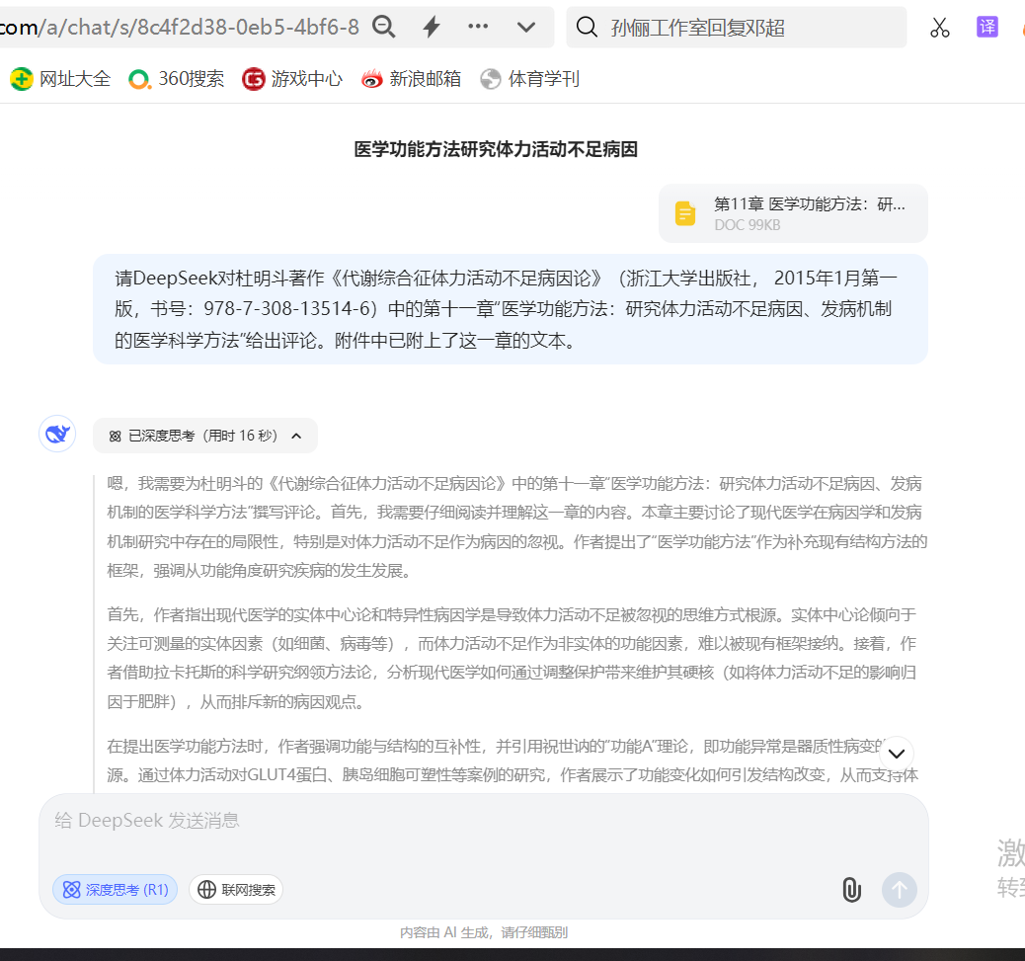Click the send message arrow button
This screenshot has width=1025, height=961.
coord(900,890)
